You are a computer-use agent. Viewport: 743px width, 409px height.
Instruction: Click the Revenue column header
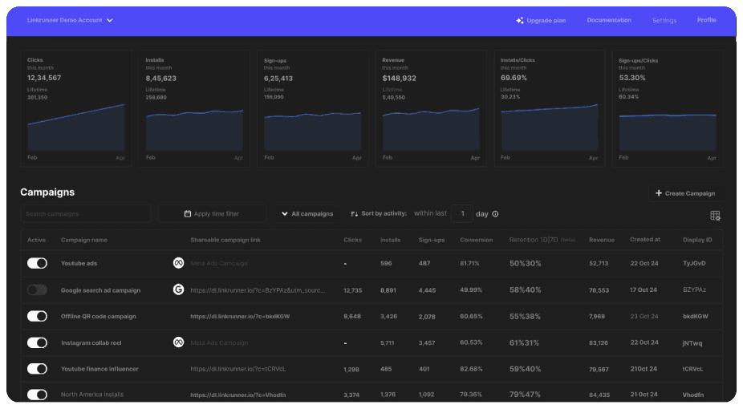point(601,240)
